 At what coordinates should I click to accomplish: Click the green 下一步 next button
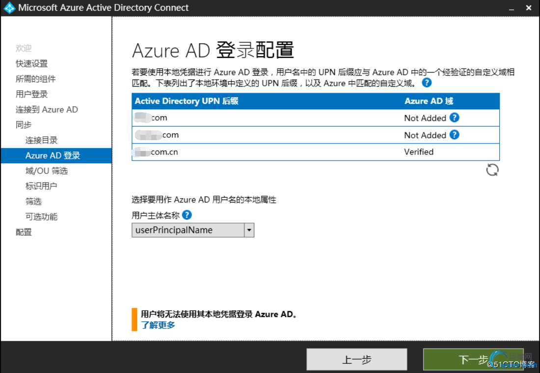click(x=473, y=360)
